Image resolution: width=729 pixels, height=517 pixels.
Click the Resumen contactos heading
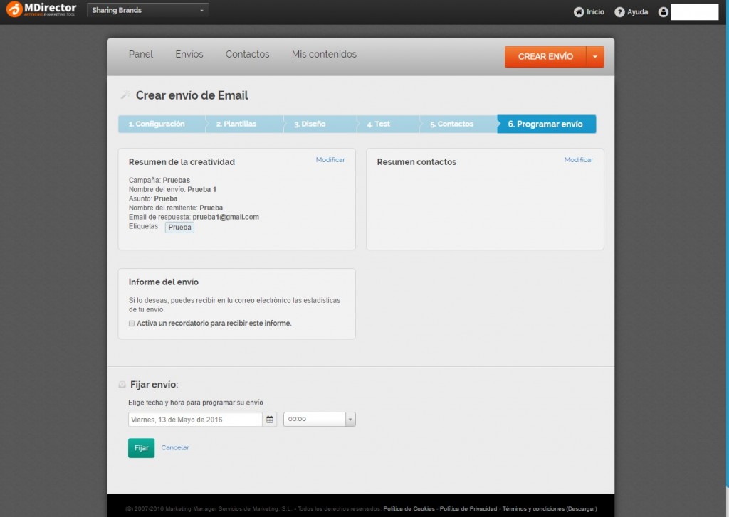coord(416,162)
